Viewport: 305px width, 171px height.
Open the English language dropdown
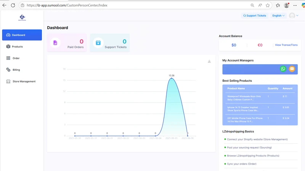[x=278, y=16]
